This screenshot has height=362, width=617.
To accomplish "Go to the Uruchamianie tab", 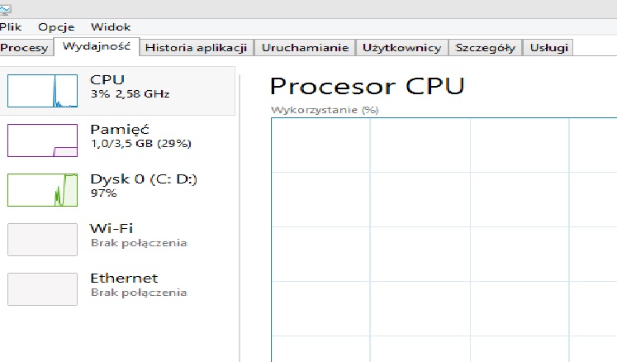I will 305,48.
